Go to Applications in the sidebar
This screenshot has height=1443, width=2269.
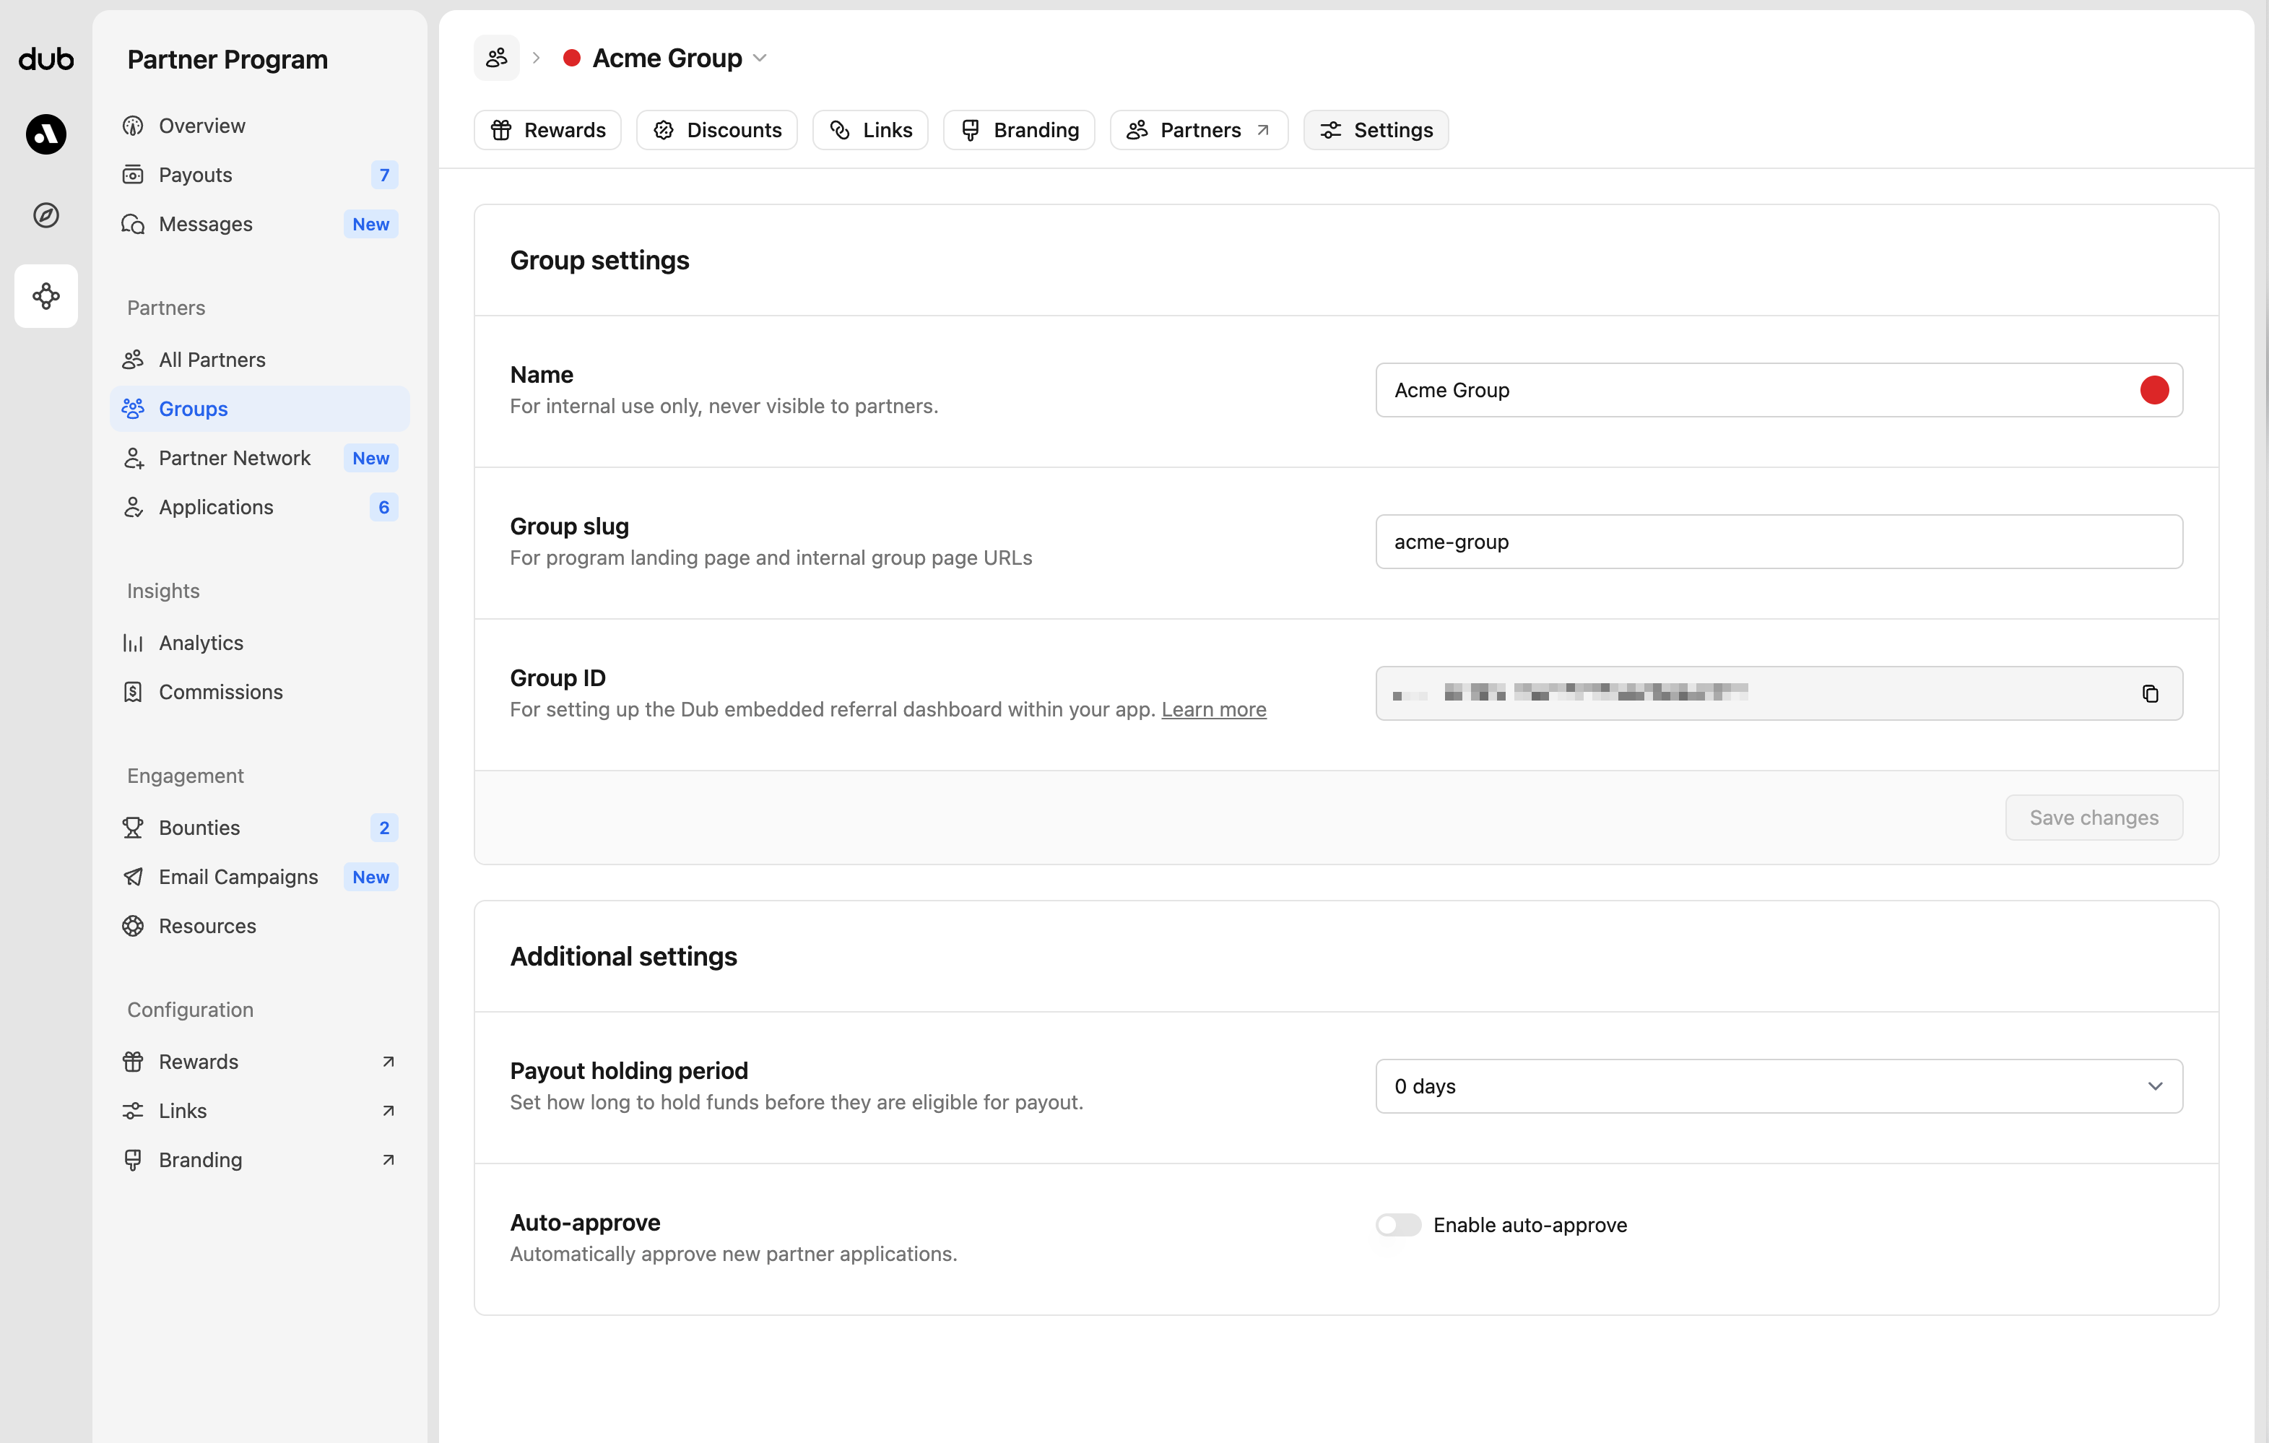216,507
